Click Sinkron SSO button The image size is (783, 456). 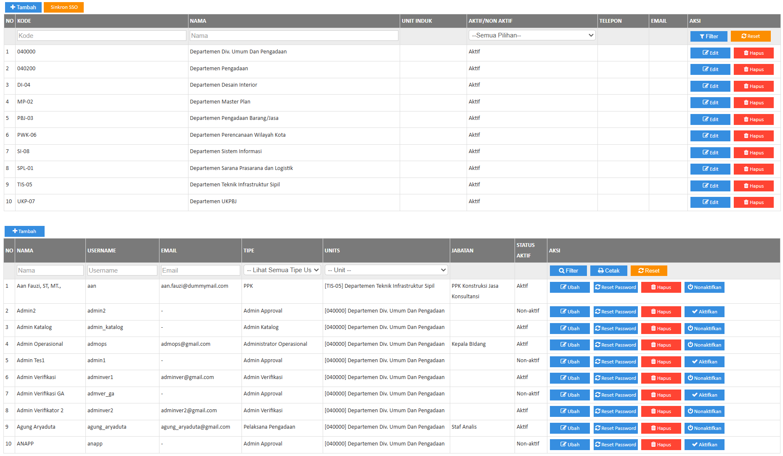(x=64, y=7)
